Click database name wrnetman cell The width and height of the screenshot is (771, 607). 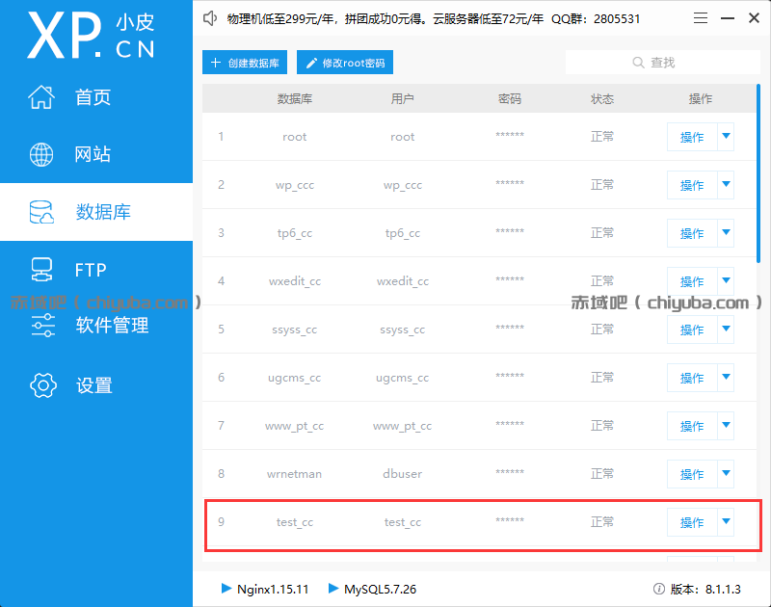click(x=295, y=474)
